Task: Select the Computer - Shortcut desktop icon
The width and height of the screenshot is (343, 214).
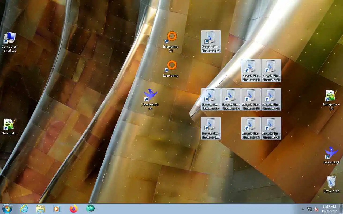Action: tap(10, 42)
